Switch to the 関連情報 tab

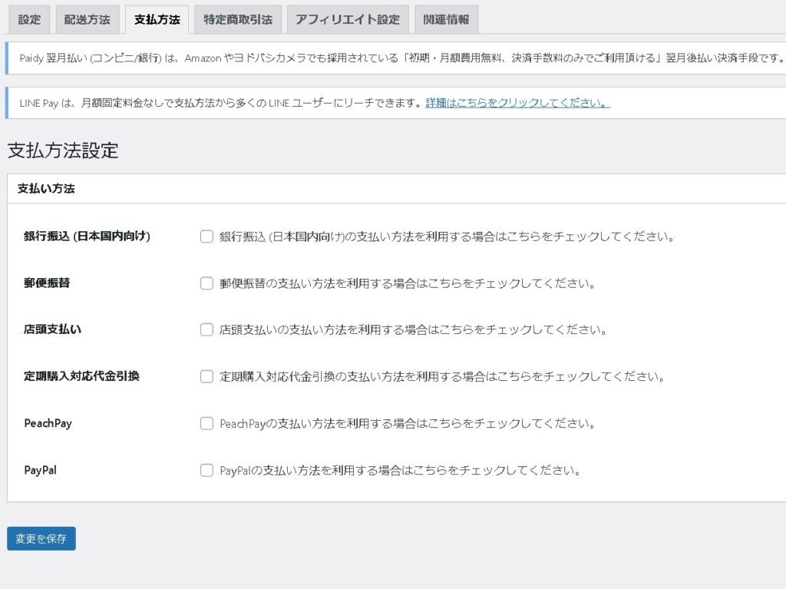pyautogui.click(x=446, y=20)
